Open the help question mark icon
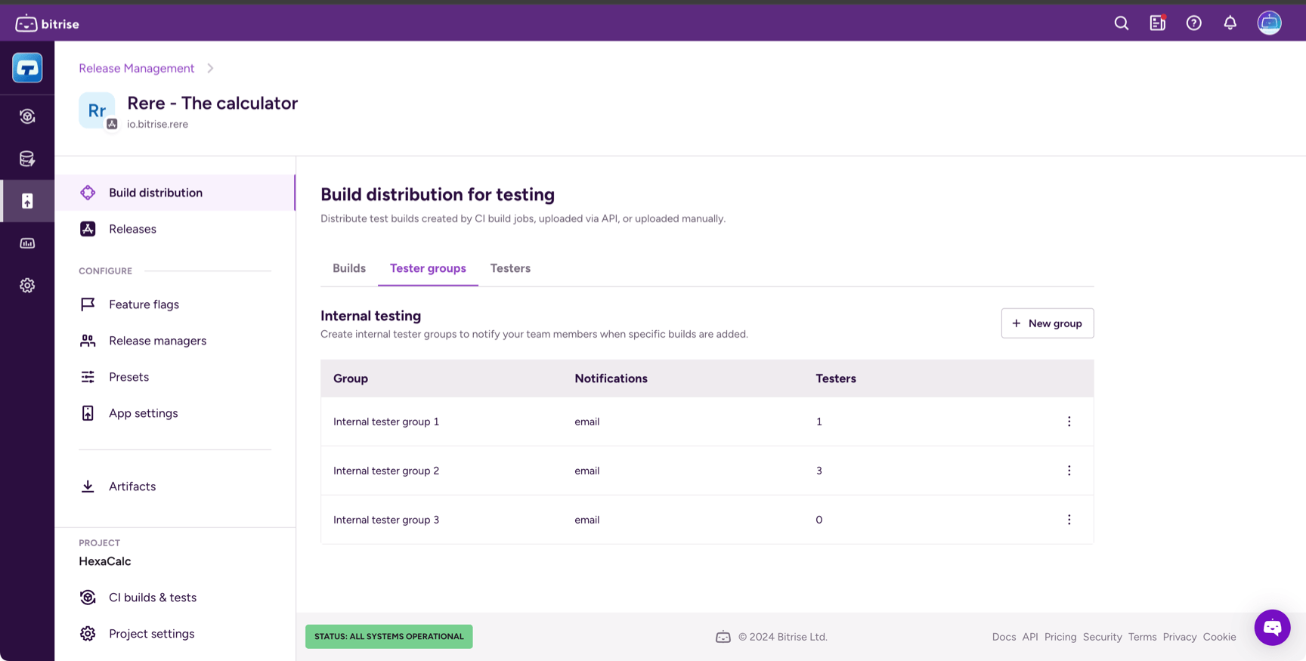Screen dimensions: 1306x661 [x=1193, y=23]
